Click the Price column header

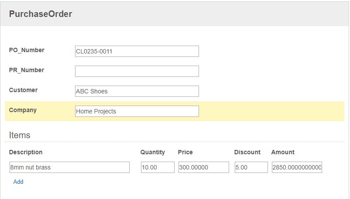pyautogui.click(x=185, y=152)
